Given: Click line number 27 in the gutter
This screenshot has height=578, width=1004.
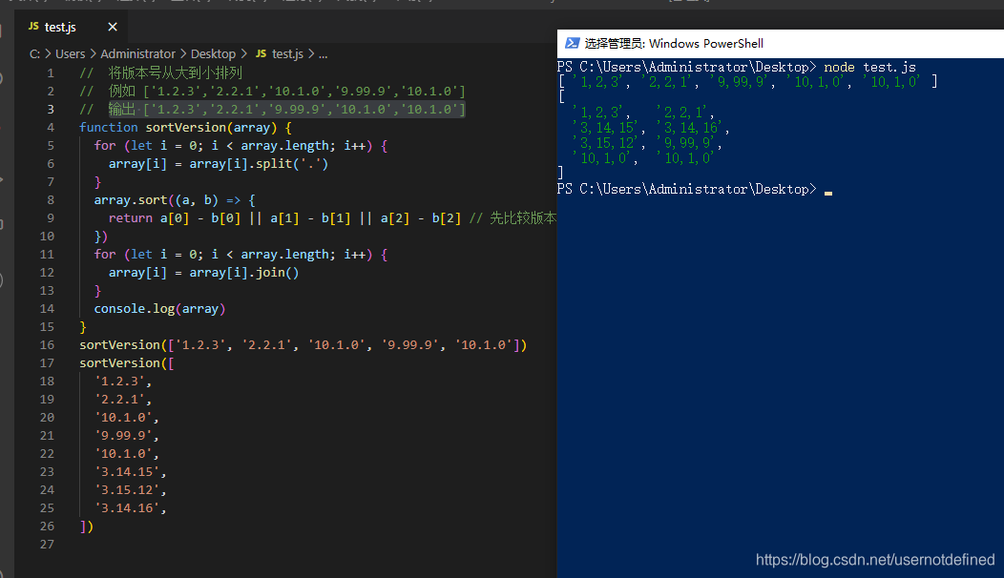Looking at the screenshot, I should click(48, 544).
